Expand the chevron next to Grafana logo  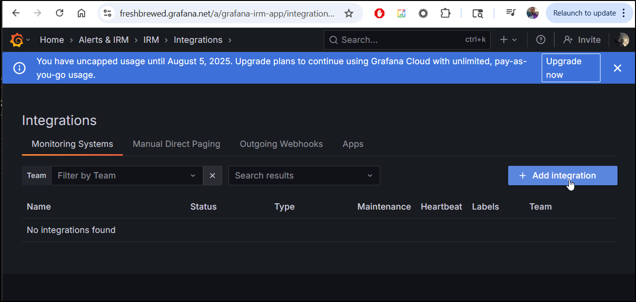(x=28, y=40)
